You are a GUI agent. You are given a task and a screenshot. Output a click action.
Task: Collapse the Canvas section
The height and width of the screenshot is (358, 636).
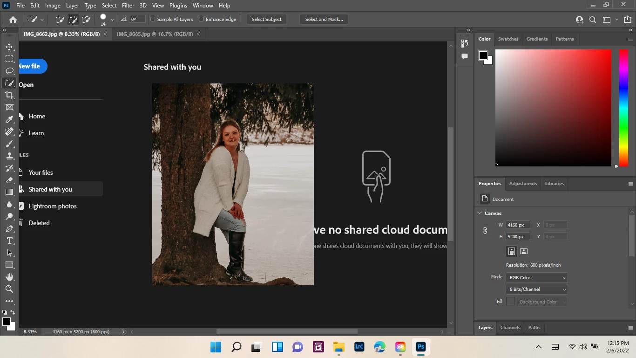click(480, 213)
